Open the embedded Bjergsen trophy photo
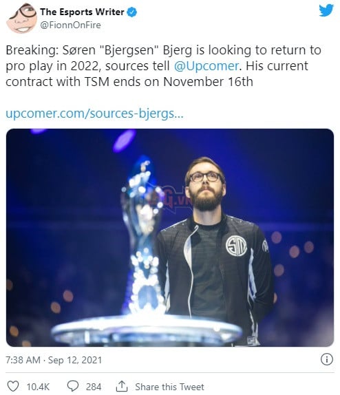This screenshot has height=395, width=340. (x=170, y=237)
